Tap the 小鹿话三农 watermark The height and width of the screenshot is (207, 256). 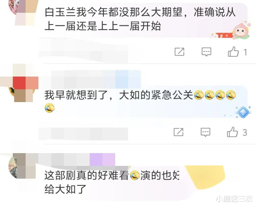click(x=234, y=199)
